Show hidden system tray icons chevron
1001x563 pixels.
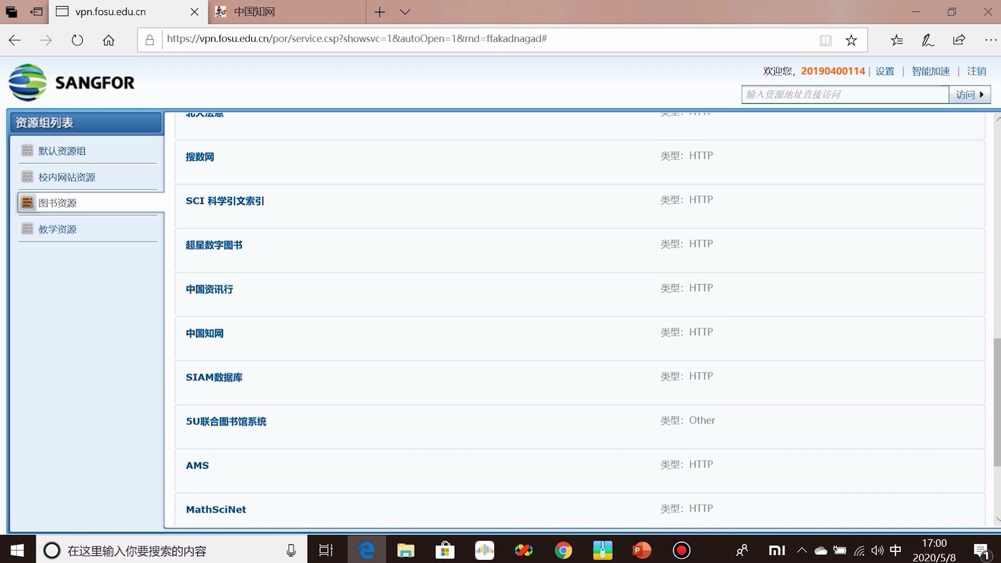802,550
